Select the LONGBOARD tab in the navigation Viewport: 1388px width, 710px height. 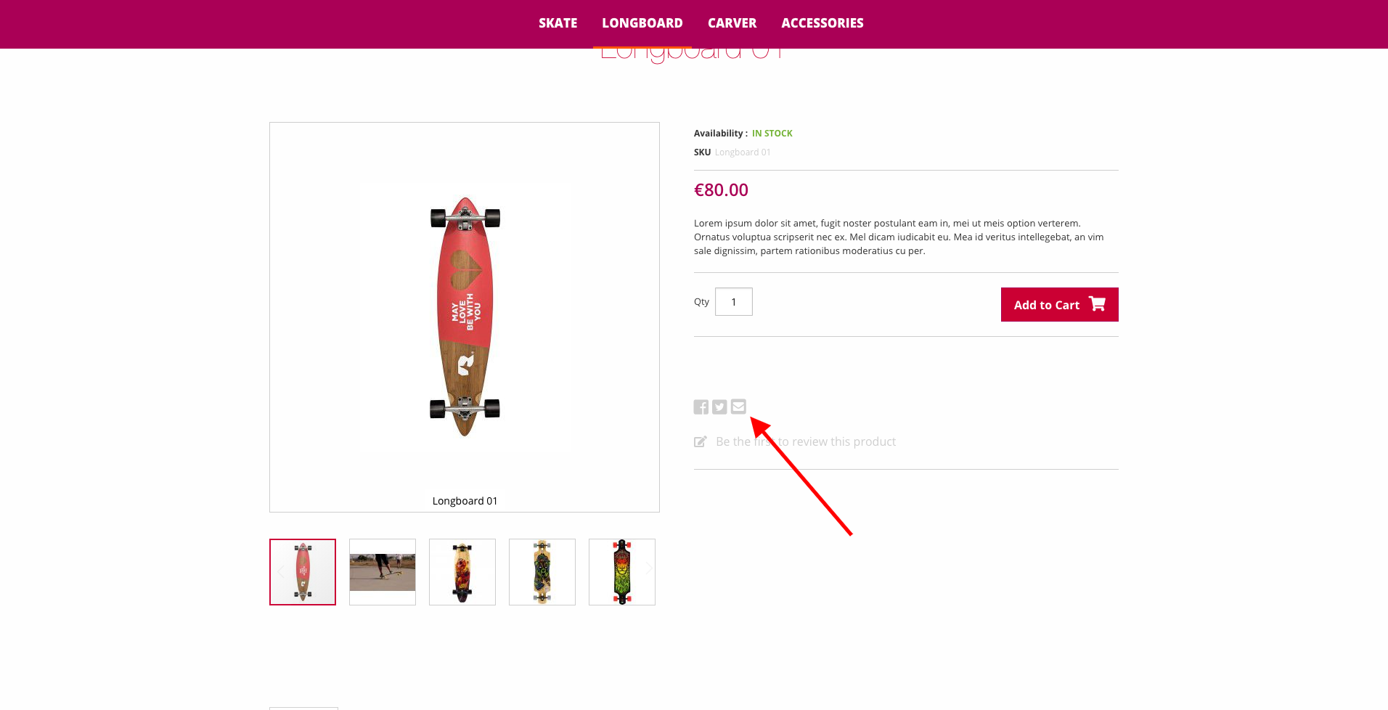(642, 23)
